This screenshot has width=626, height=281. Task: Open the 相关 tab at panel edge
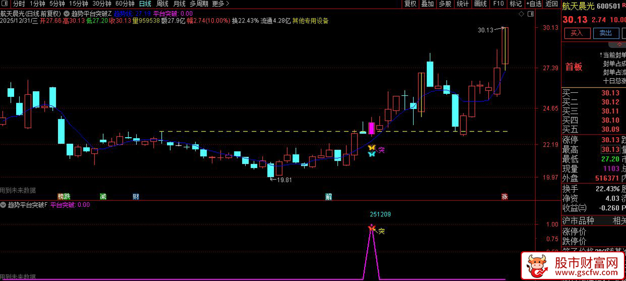(619, 221)
